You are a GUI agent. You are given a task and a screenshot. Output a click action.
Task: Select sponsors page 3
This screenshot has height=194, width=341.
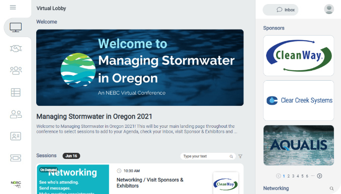293,176
